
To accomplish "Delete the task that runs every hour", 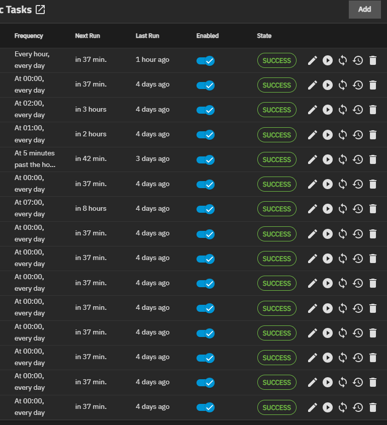I will [x=373, y=60].
